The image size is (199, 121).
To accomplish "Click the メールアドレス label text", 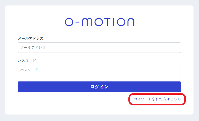I will pos(31,39).
